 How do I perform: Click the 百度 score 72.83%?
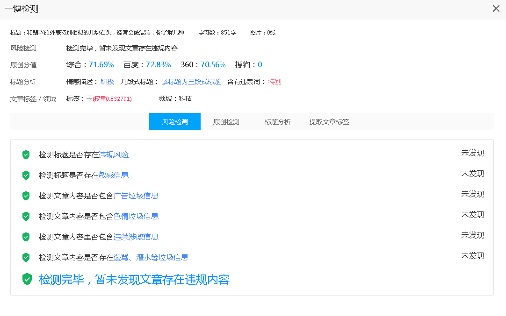[159, 64]
